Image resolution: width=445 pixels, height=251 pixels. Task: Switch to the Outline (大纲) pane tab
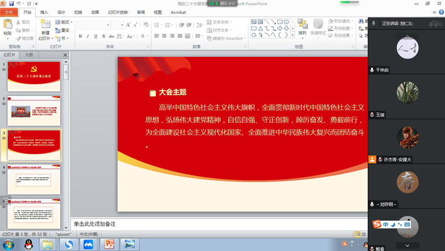click(x=28, y=55)
